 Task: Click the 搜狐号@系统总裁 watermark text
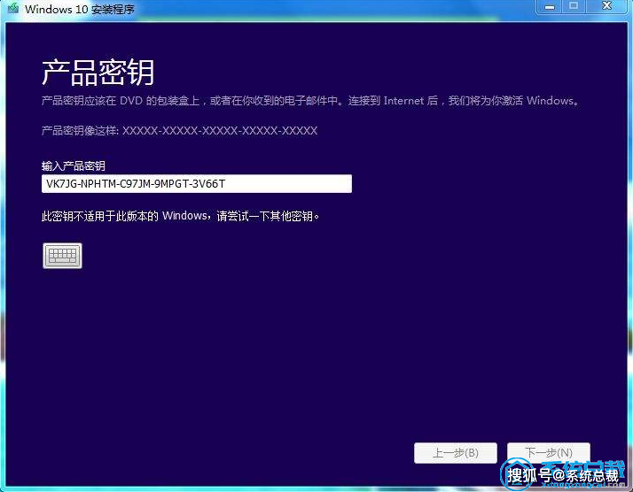click(x=563, y=476)
